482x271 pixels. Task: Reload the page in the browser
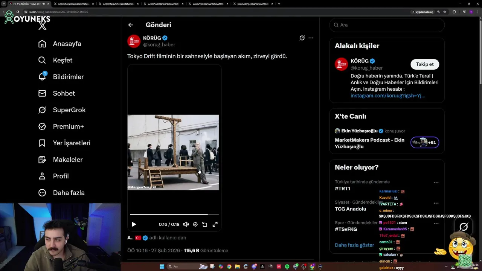click(x=18, y=12)
